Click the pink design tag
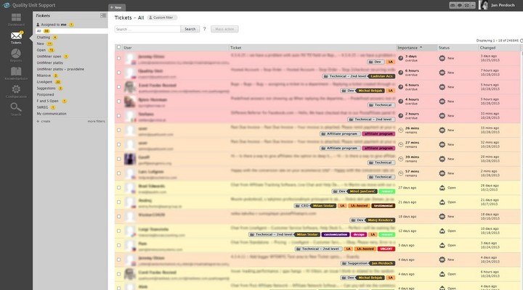523x290 pixels. point(359,234)
